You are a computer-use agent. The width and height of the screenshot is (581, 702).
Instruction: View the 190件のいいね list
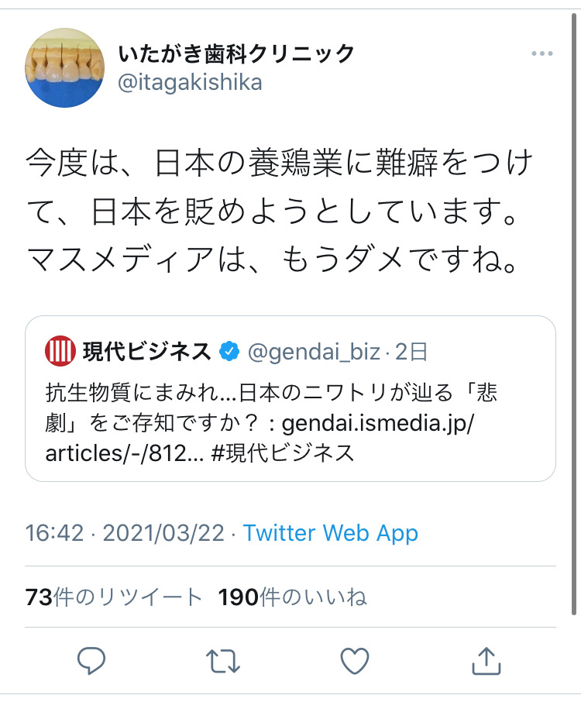click(292, 597)
